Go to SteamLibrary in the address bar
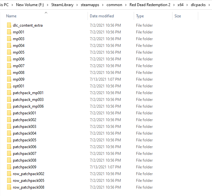This screenshot has width=212, height=196. (x=62, y=5)
